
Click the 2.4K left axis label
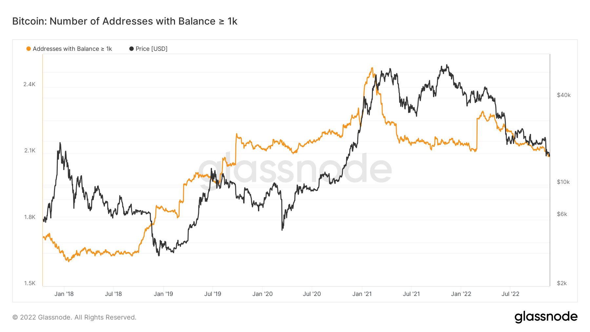29,84
